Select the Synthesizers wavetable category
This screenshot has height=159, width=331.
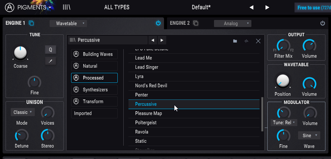tap(94, 89)
